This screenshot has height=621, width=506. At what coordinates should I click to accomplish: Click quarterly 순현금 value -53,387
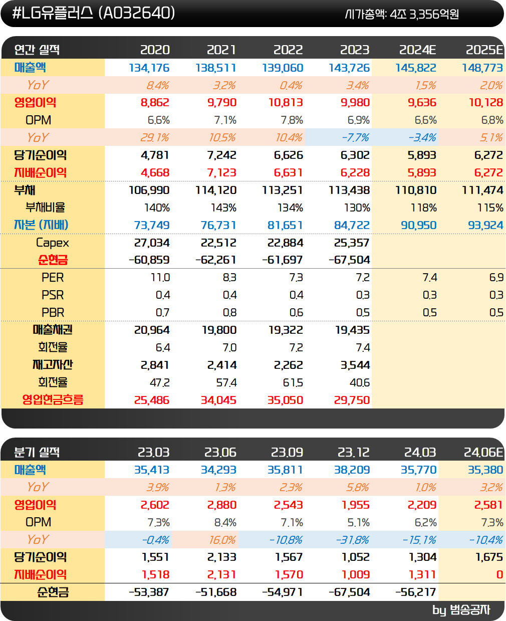pyautogui.click(x=149, y=592)
